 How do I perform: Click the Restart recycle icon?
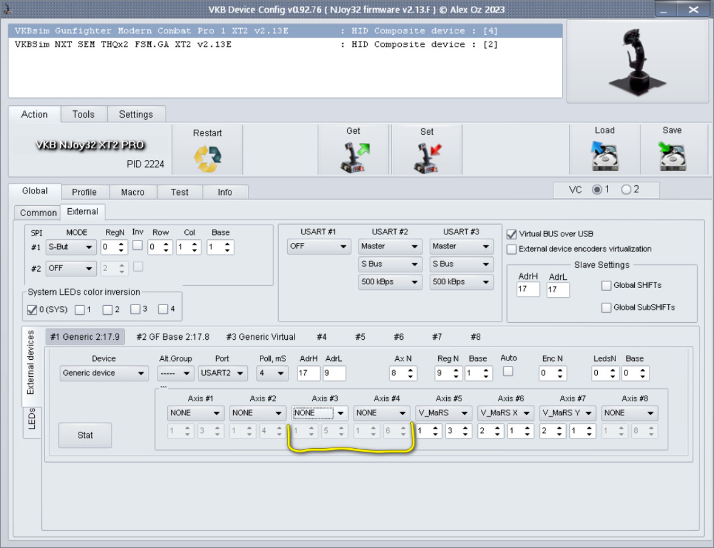click(207, 158)
